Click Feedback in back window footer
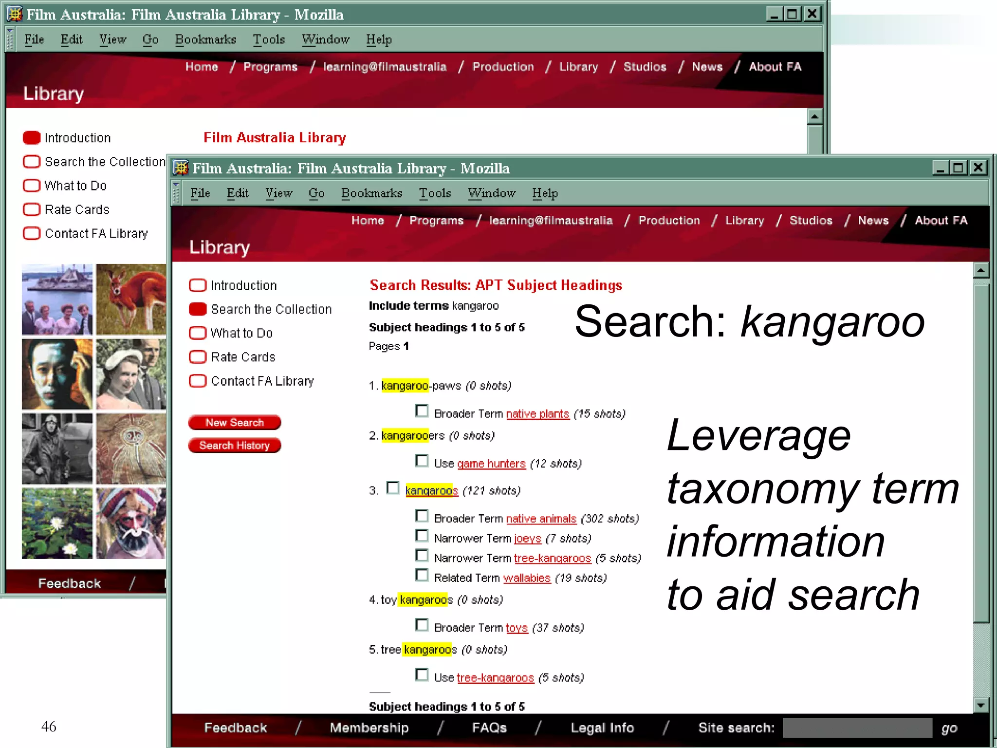The width and height of the screenshot is (997, 748). (x=69, y=583)
